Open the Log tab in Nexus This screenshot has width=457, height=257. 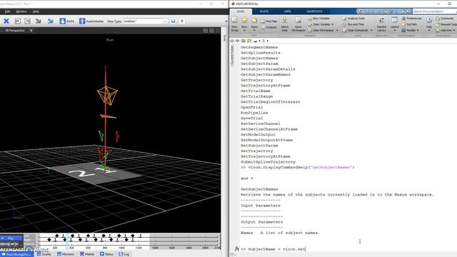(124, 254)
